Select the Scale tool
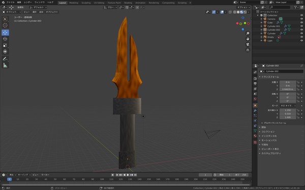The image size is (305, 190). 5,46
